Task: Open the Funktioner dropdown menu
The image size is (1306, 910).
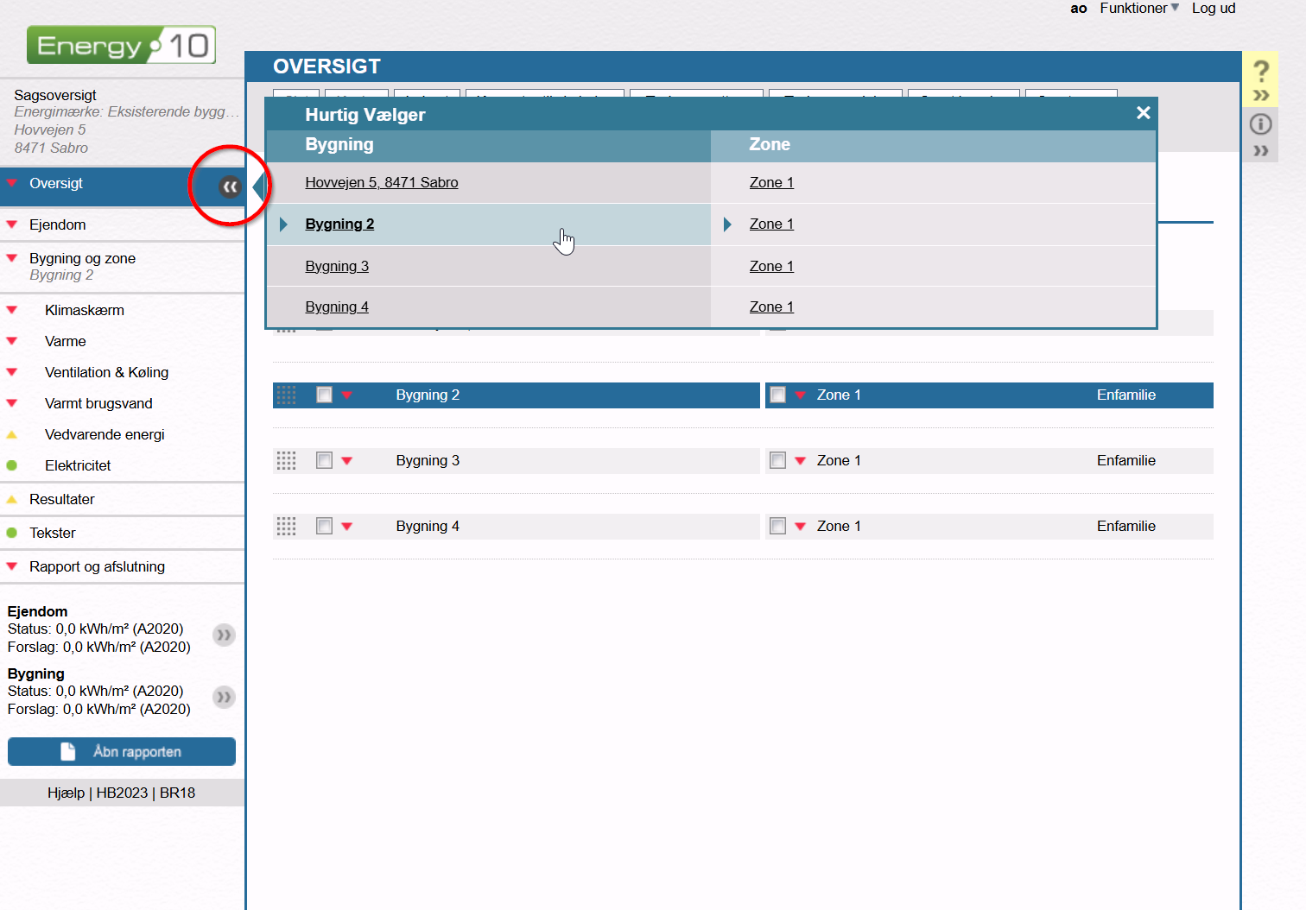Action: click(x=1138, y=9)
